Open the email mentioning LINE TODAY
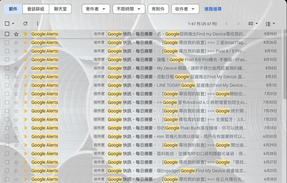This screenshot has height=183, width=287. click(x=141, y=85)
